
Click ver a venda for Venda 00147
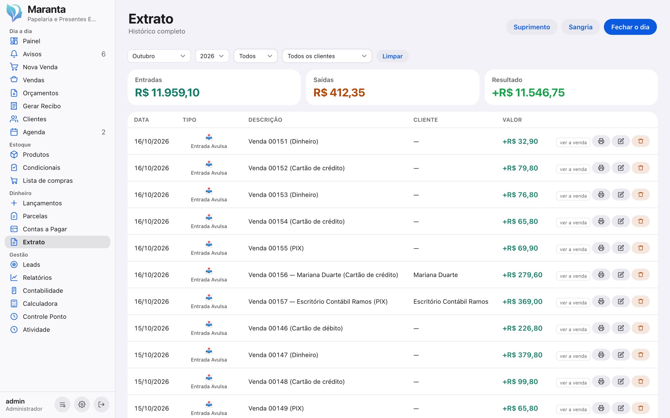573,356
